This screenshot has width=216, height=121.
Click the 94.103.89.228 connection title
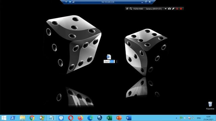tap(108, 2)
